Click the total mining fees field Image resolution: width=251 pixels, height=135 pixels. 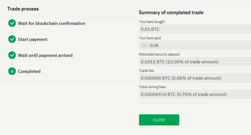click(195, 94)
